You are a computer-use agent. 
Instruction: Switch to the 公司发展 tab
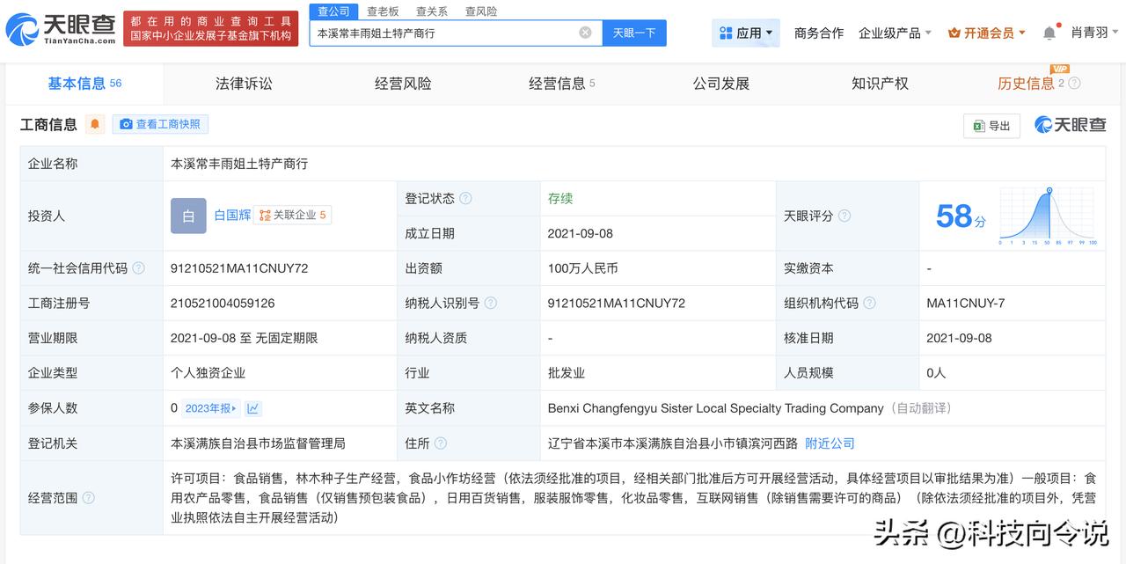tap(720, 84)
